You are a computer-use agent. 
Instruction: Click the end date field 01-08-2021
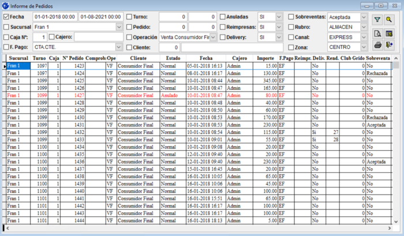tap(101, 17)
